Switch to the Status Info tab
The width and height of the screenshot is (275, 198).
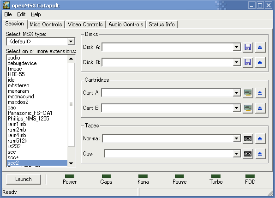click(x=161, y=24)
